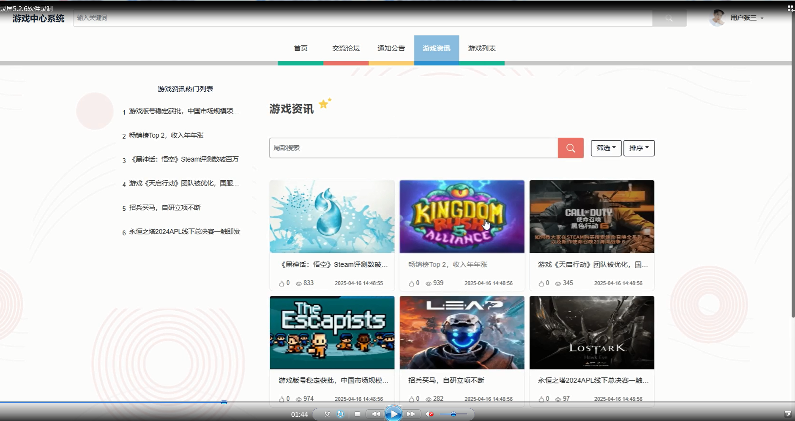Screen dimensions: 795x421
Task: Focus the 输入关键词 search field
Action: (363, 18)
